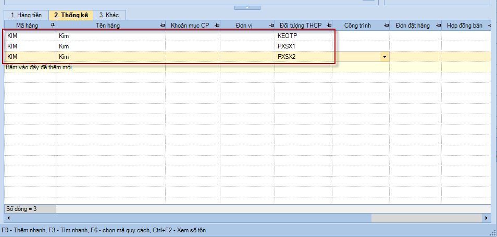This screenshot has height=237, width=497.
Task: Click pin icon in Đơn vị header
Action: [x=272, y=26]
